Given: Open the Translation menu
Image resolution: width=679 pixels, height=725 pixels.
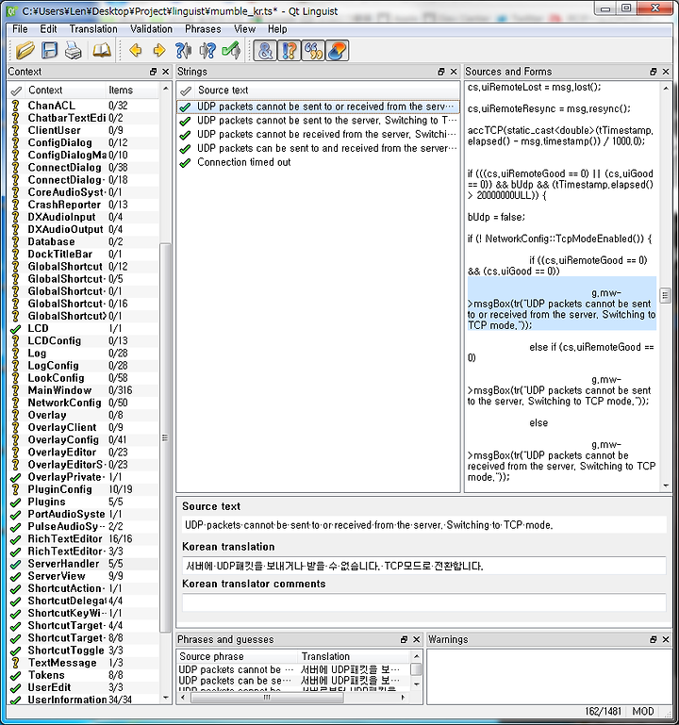Looking at the screenshot, I should point(93,29).
